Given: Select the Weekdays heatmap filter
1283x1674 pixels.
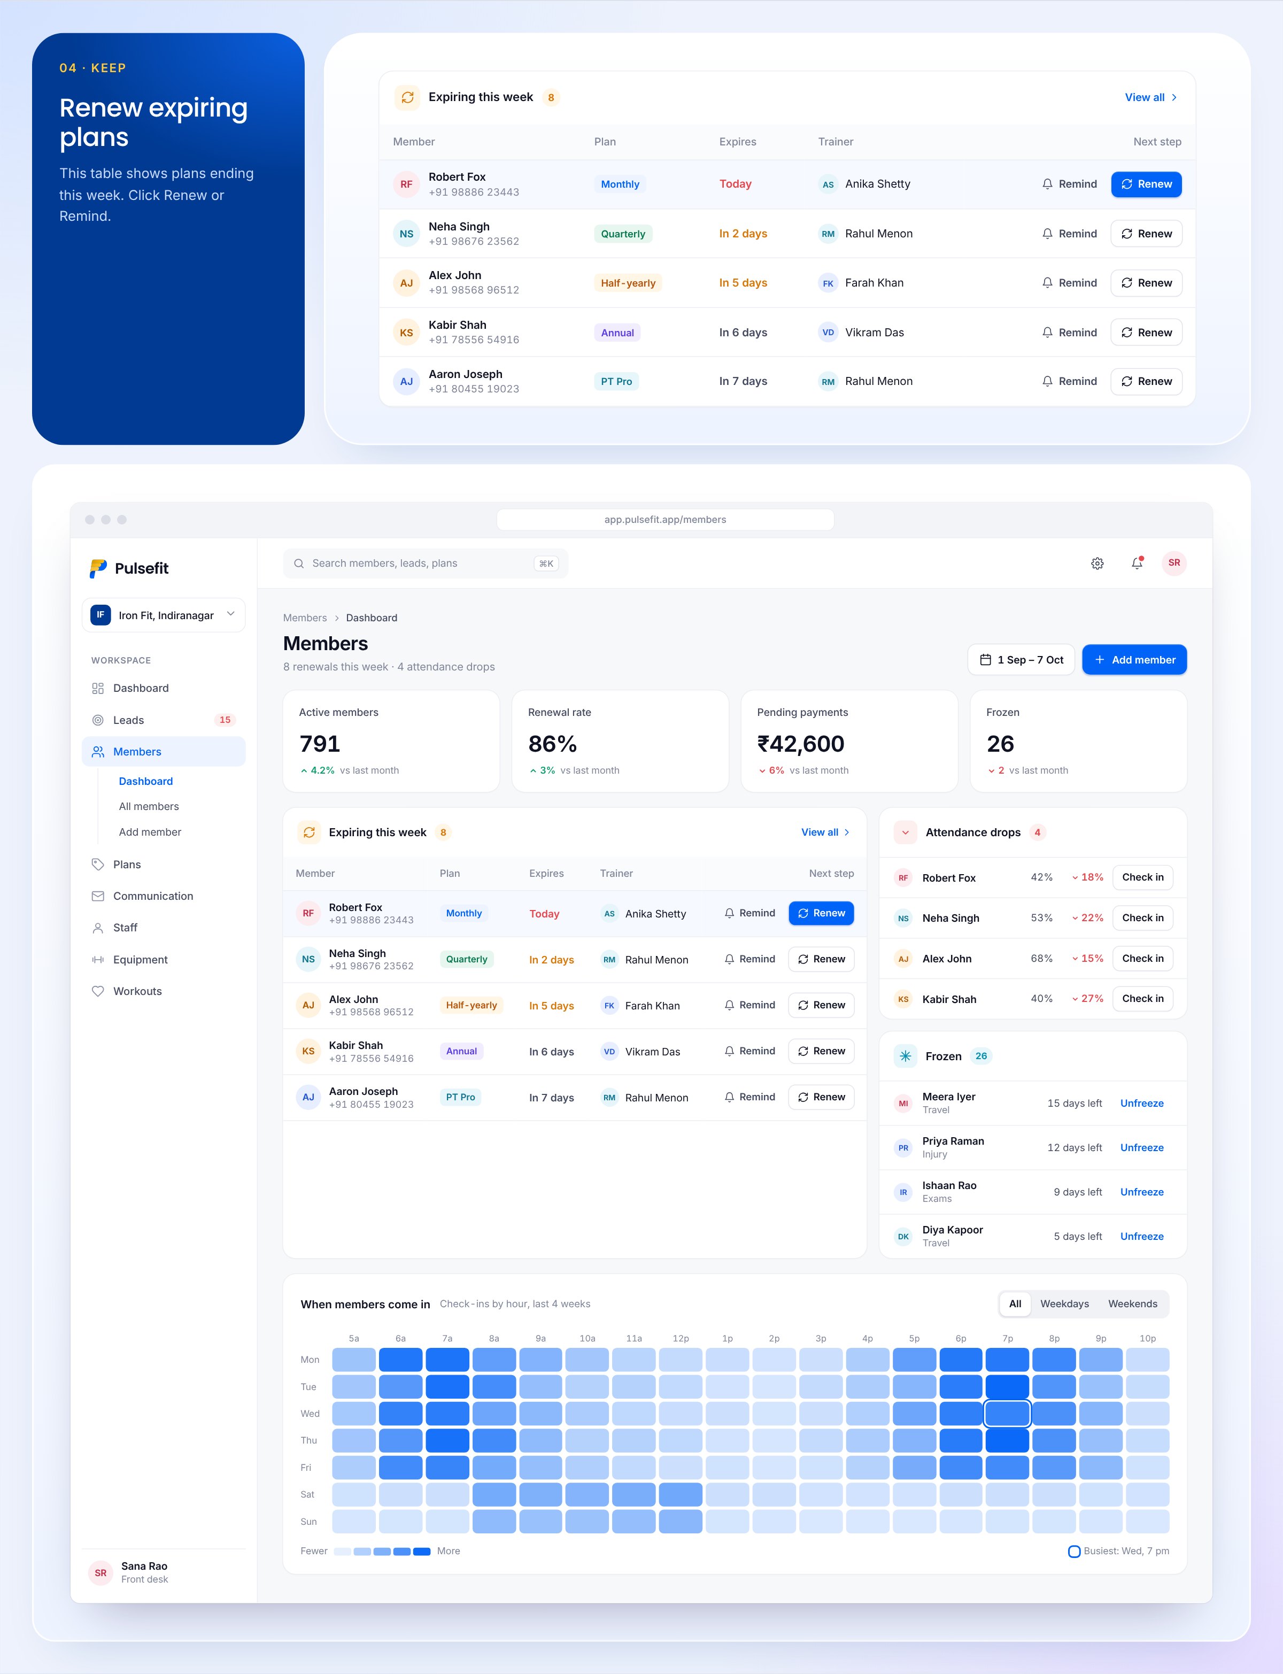Looking at the screenshot, I should click(1064, 1303).
